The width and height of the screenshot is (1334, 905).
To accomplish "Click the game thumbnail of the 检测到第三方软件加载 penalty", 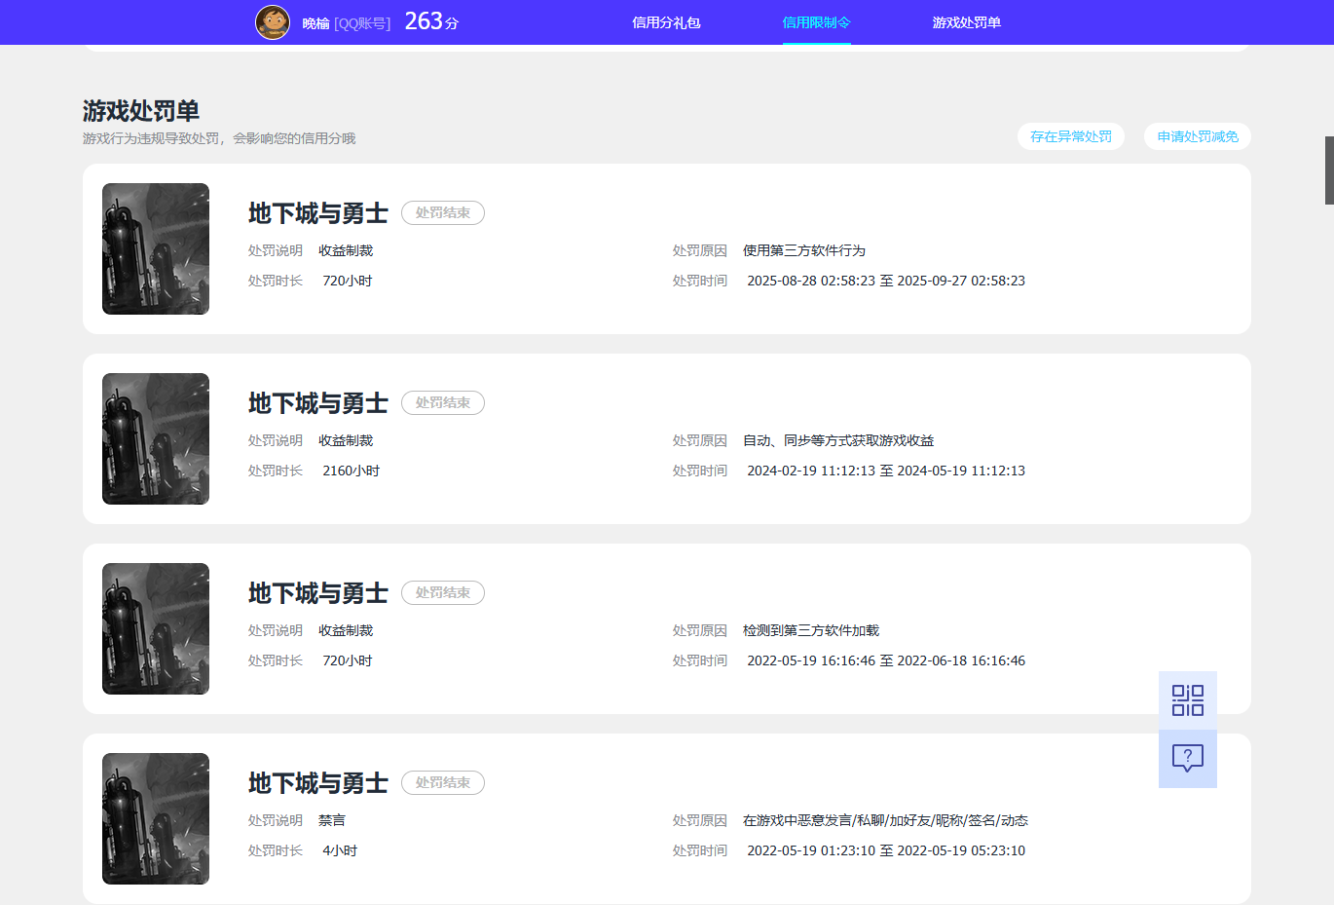I will pos(156,628).
